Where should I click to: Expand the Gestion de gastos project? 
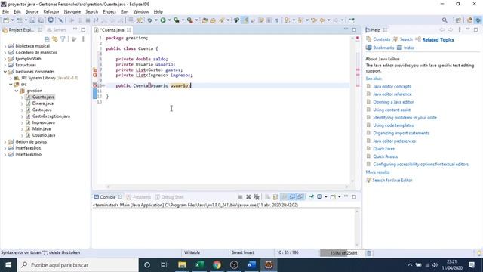[x=5, y=142]
